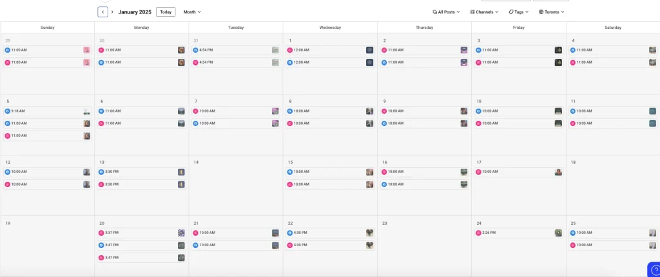
Task: Select the 10:00 AM Facebook post on Jan 9
Action: tap(424, 123)
